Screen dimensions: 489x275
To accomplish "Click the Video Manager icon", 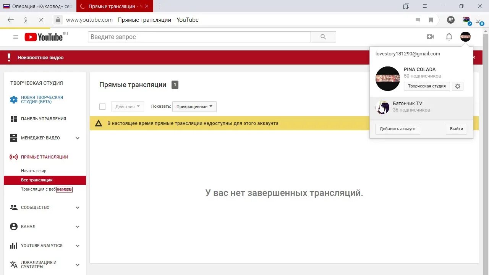I will click(x=14, y=138).
